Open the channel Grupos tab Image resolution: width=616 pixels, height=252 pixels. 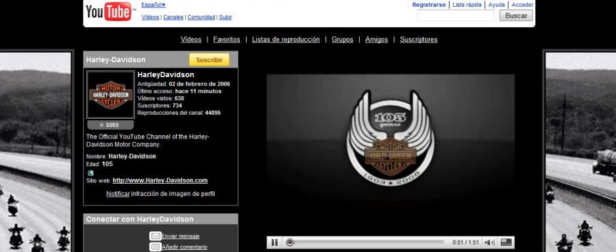click(x=342, y=40)
